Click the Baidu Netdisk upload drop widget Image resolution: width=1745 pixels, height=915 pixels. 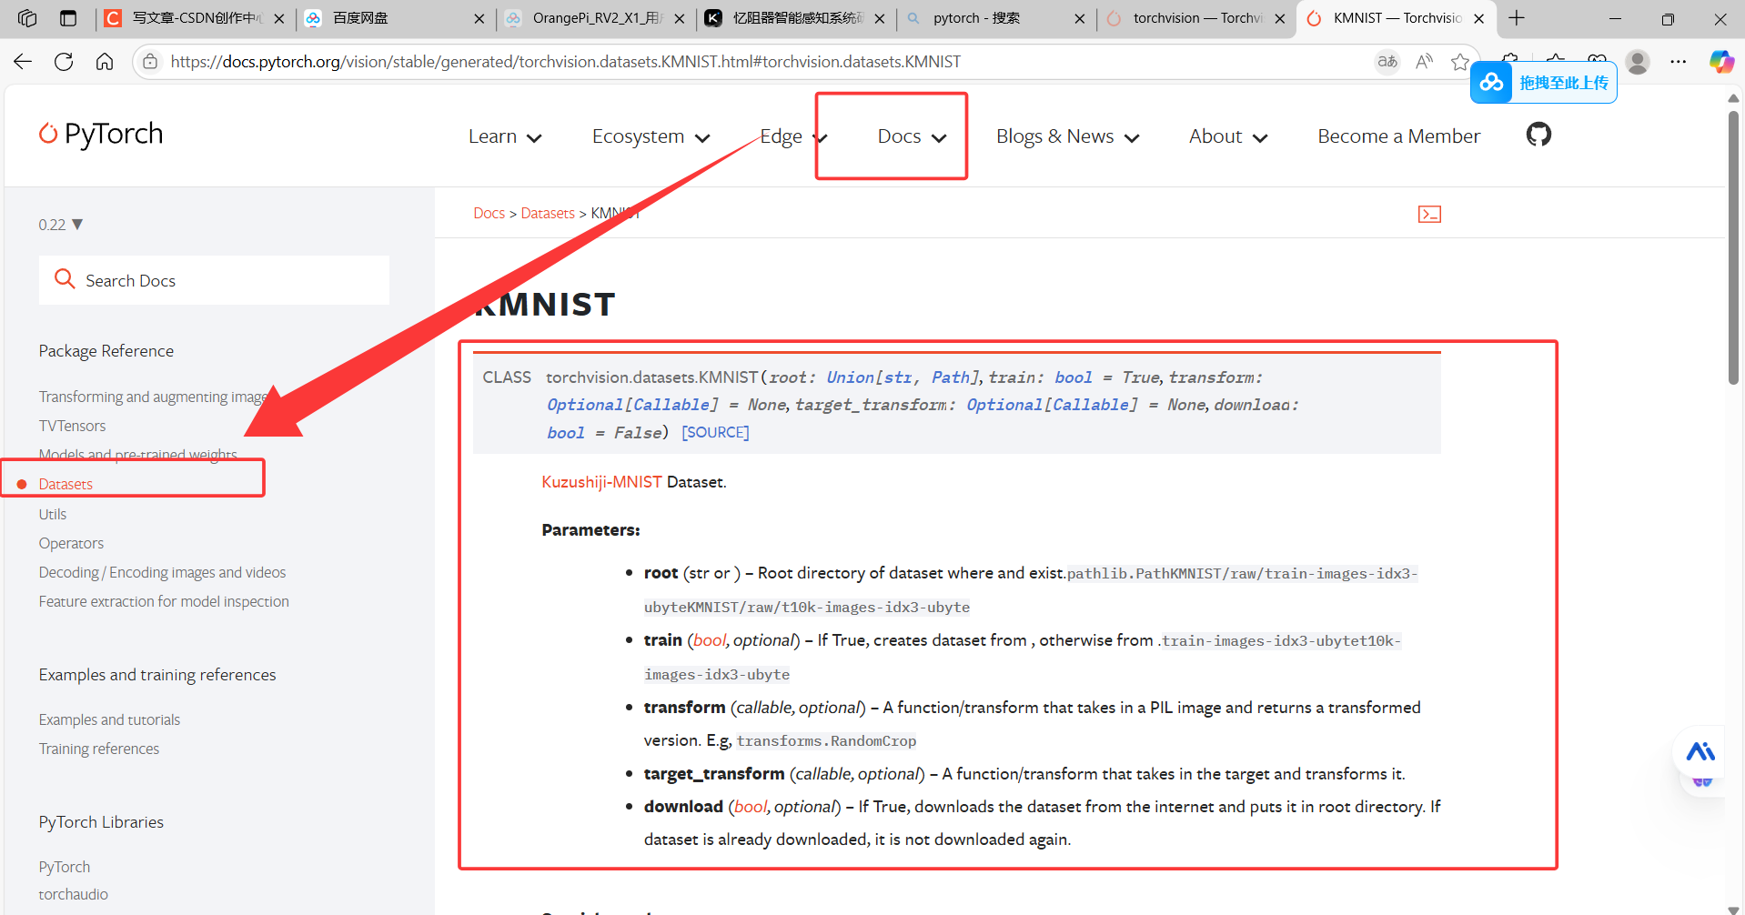click(x=1544, y=83)
